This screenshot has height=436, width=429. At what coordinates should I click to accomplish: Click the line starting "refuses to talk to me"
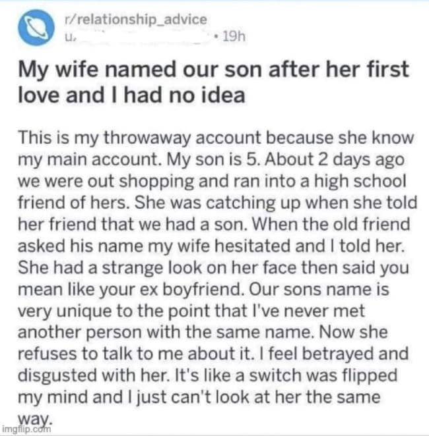pos(213,354)
